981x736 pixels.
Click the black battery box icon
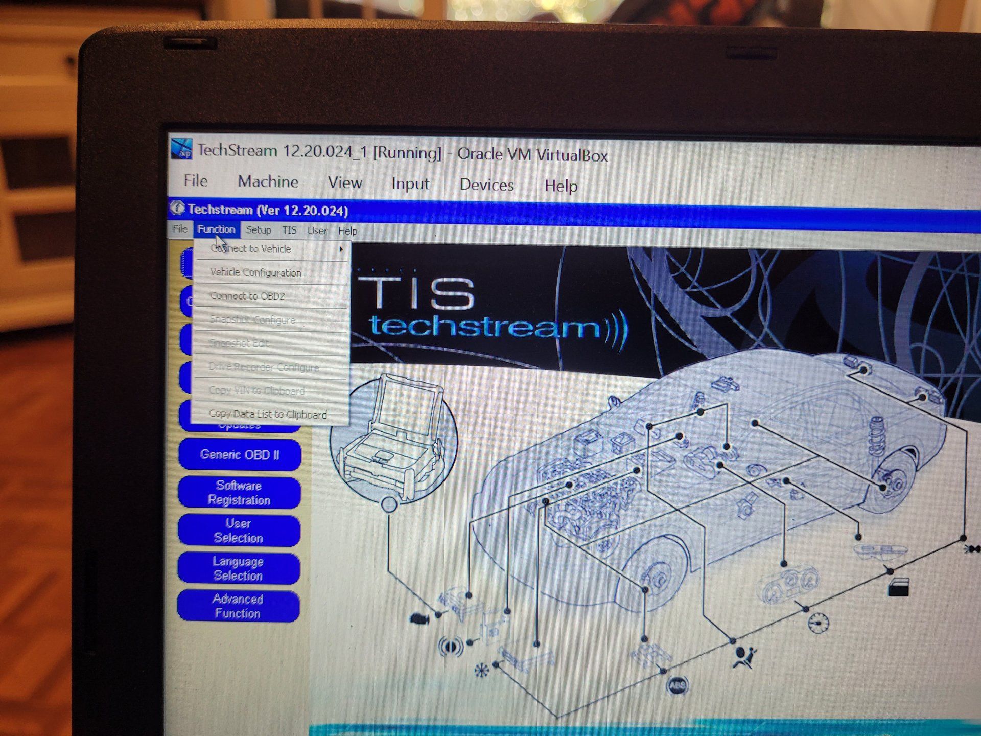click(x=899, y=588)
